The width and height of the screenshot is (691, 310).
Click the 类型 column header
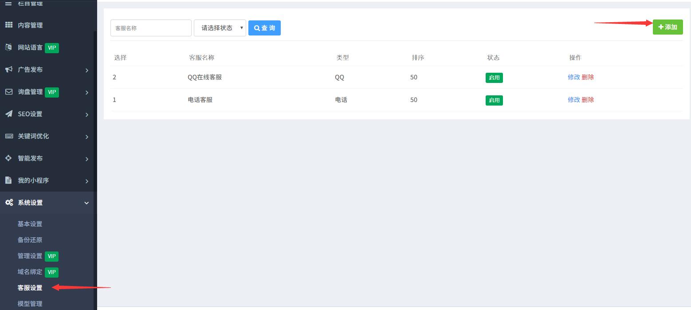point(342,58)
